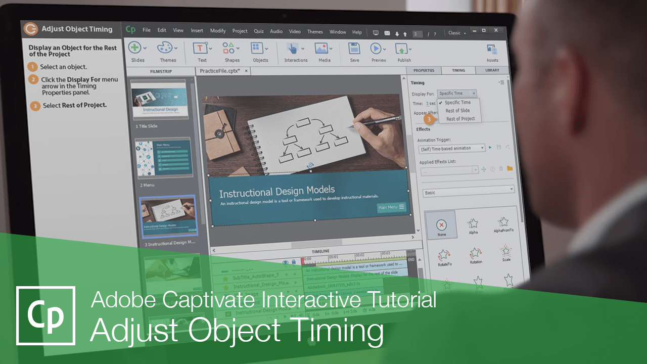Click the Assets panel icon
The image size is (647, 364).
[x=492, y=49]
